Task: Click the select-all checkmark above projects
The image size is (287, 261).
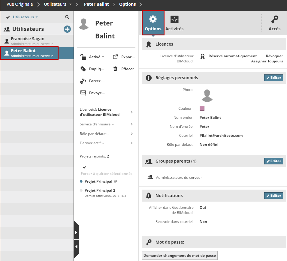Action: pyautogui.click(x=85, y=167)
